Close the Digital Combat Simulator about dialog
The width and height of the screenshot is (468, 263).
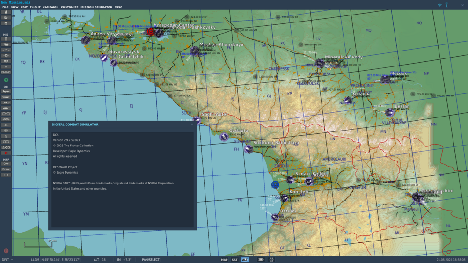click(x=192, y=124)
